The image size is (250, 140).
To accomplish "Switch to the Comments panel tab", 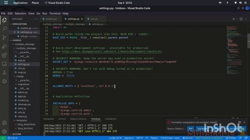I will tap(111, 119).
